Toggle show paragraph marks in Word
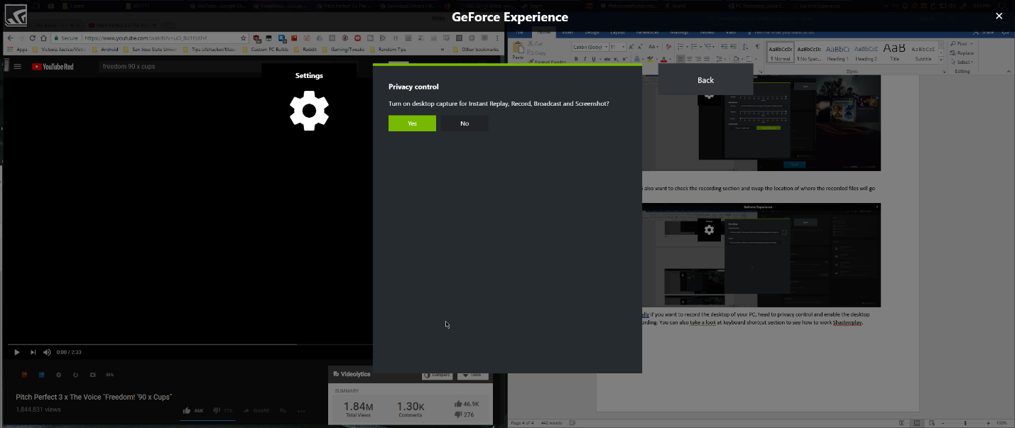1015x428 pixels. tap(757, 47)
